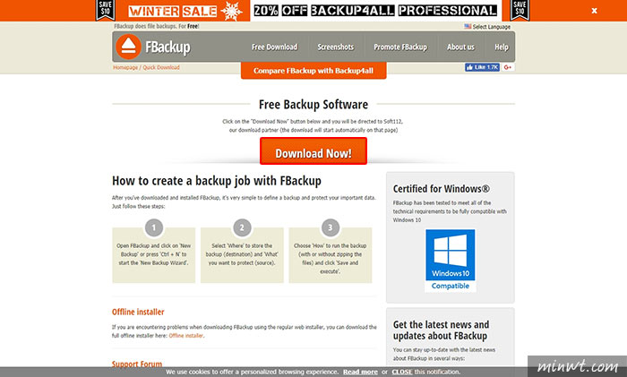
Task: Click 'How to create a backup job' heading
Action: click(x=217, y=181)
